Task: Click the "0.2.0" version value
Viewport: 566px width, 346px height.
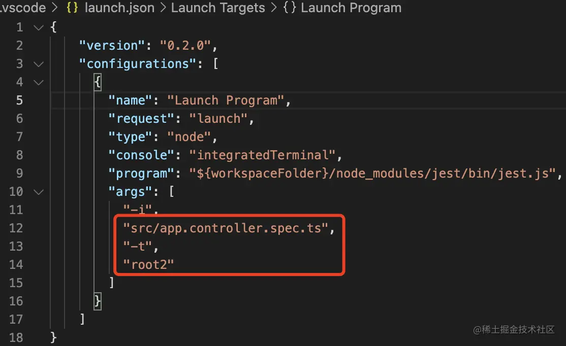Action: pos(185,46)
